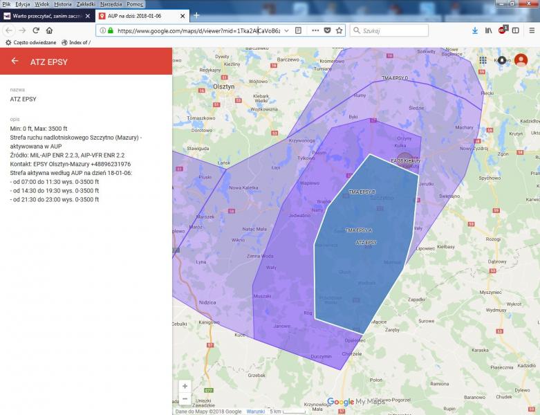Toggle reader view icon in address bar
The width and height of the screenshot is (540, 415).
point(298,30)
